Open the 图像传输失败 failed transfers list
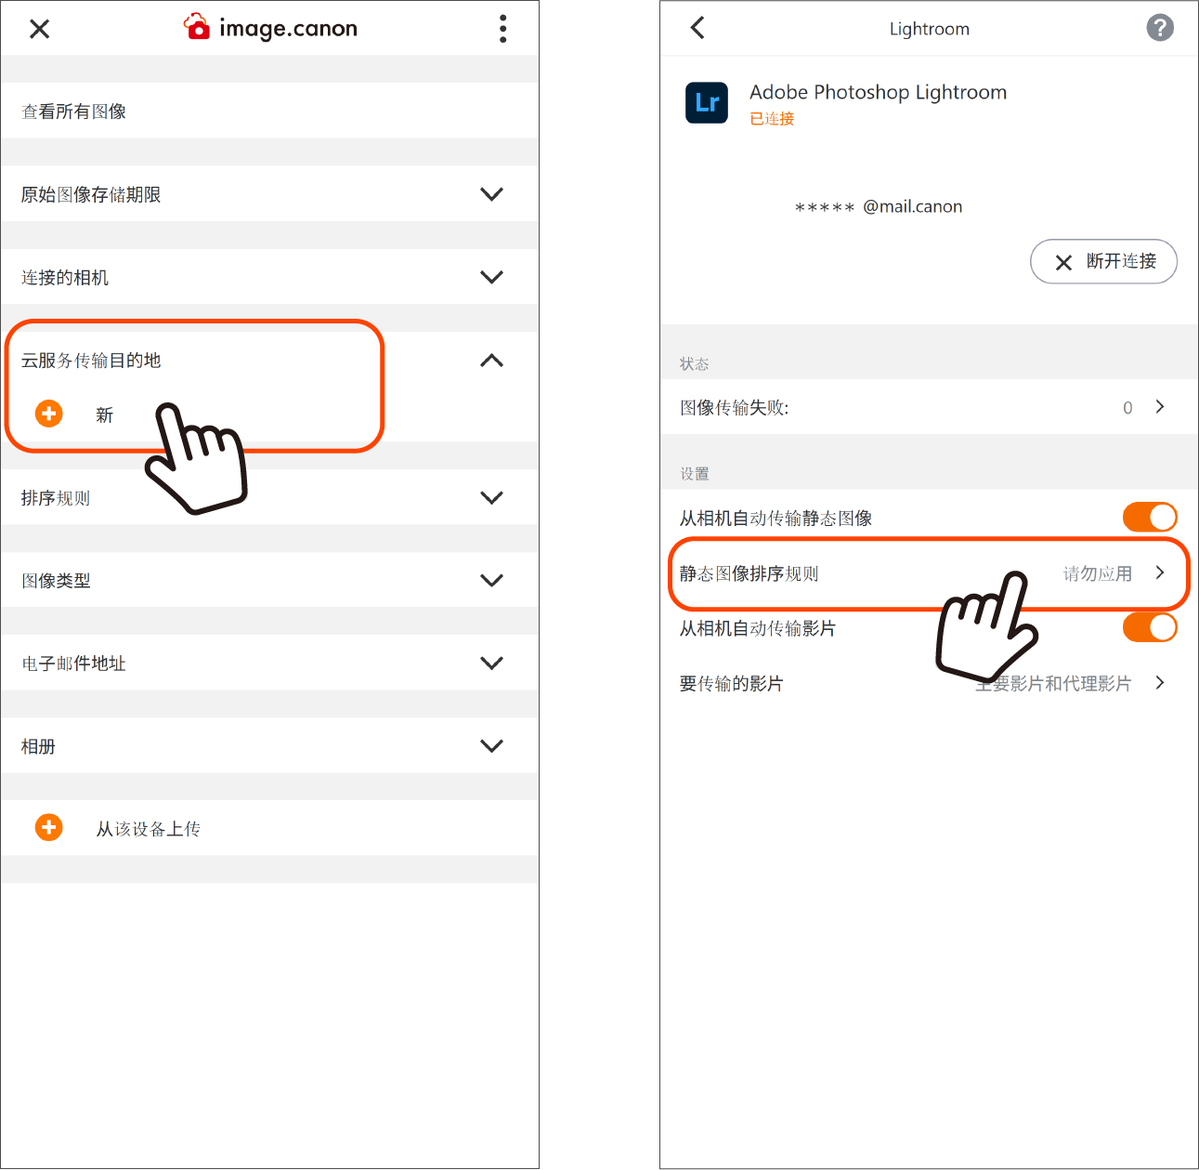1199x1170 pixels. click(x=929, y=407)
